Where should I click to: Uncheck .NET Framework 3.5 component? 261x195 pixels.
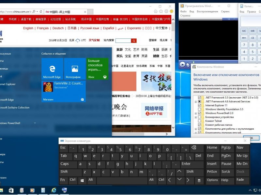[199, 97]
